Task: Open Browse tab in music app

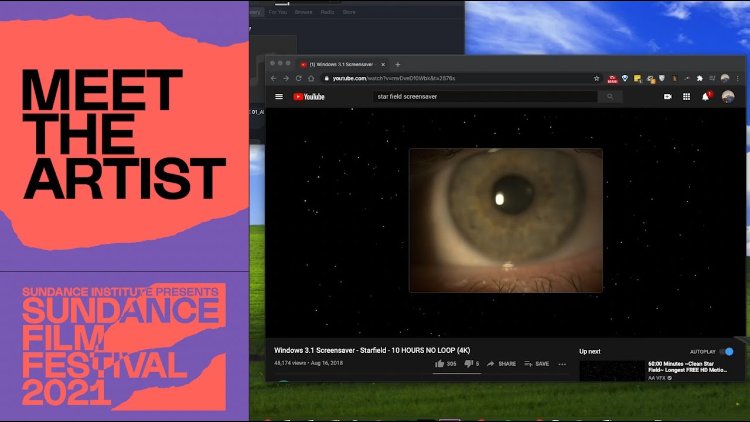Action: (x=304, y=12)
